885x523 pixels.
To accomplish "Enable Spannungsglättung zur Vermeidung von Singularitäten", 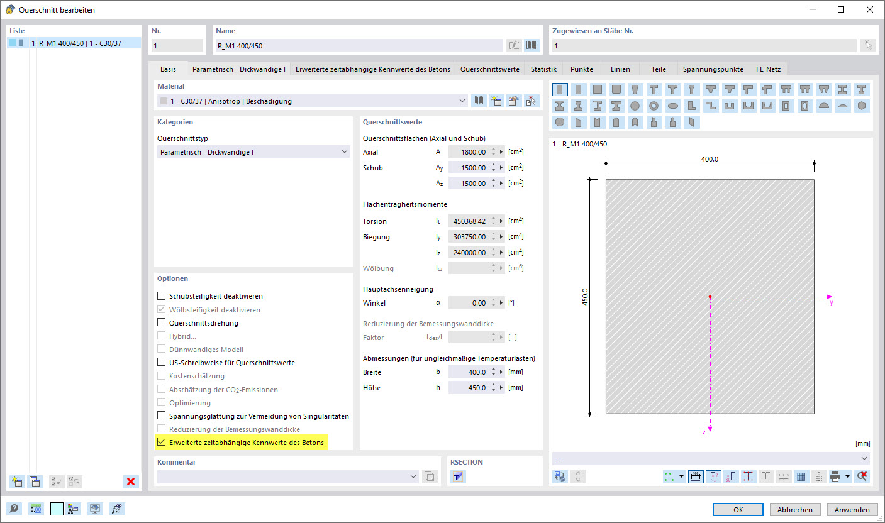I will (162, 416).
